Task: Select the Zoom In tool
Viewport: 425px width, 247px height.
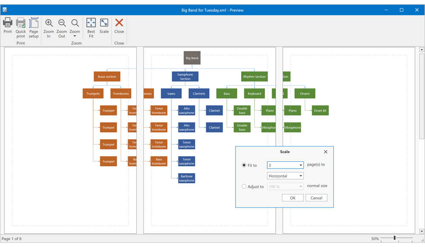Action: click(x=48, y=28)
